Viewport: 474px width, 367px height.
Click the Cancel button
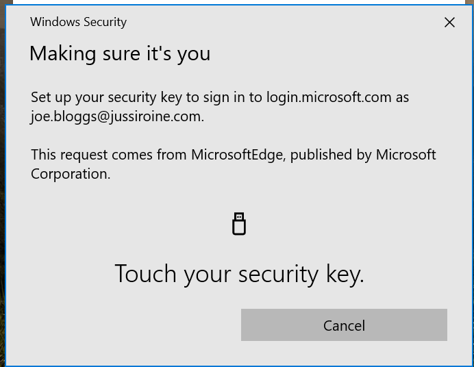point(344,325)
